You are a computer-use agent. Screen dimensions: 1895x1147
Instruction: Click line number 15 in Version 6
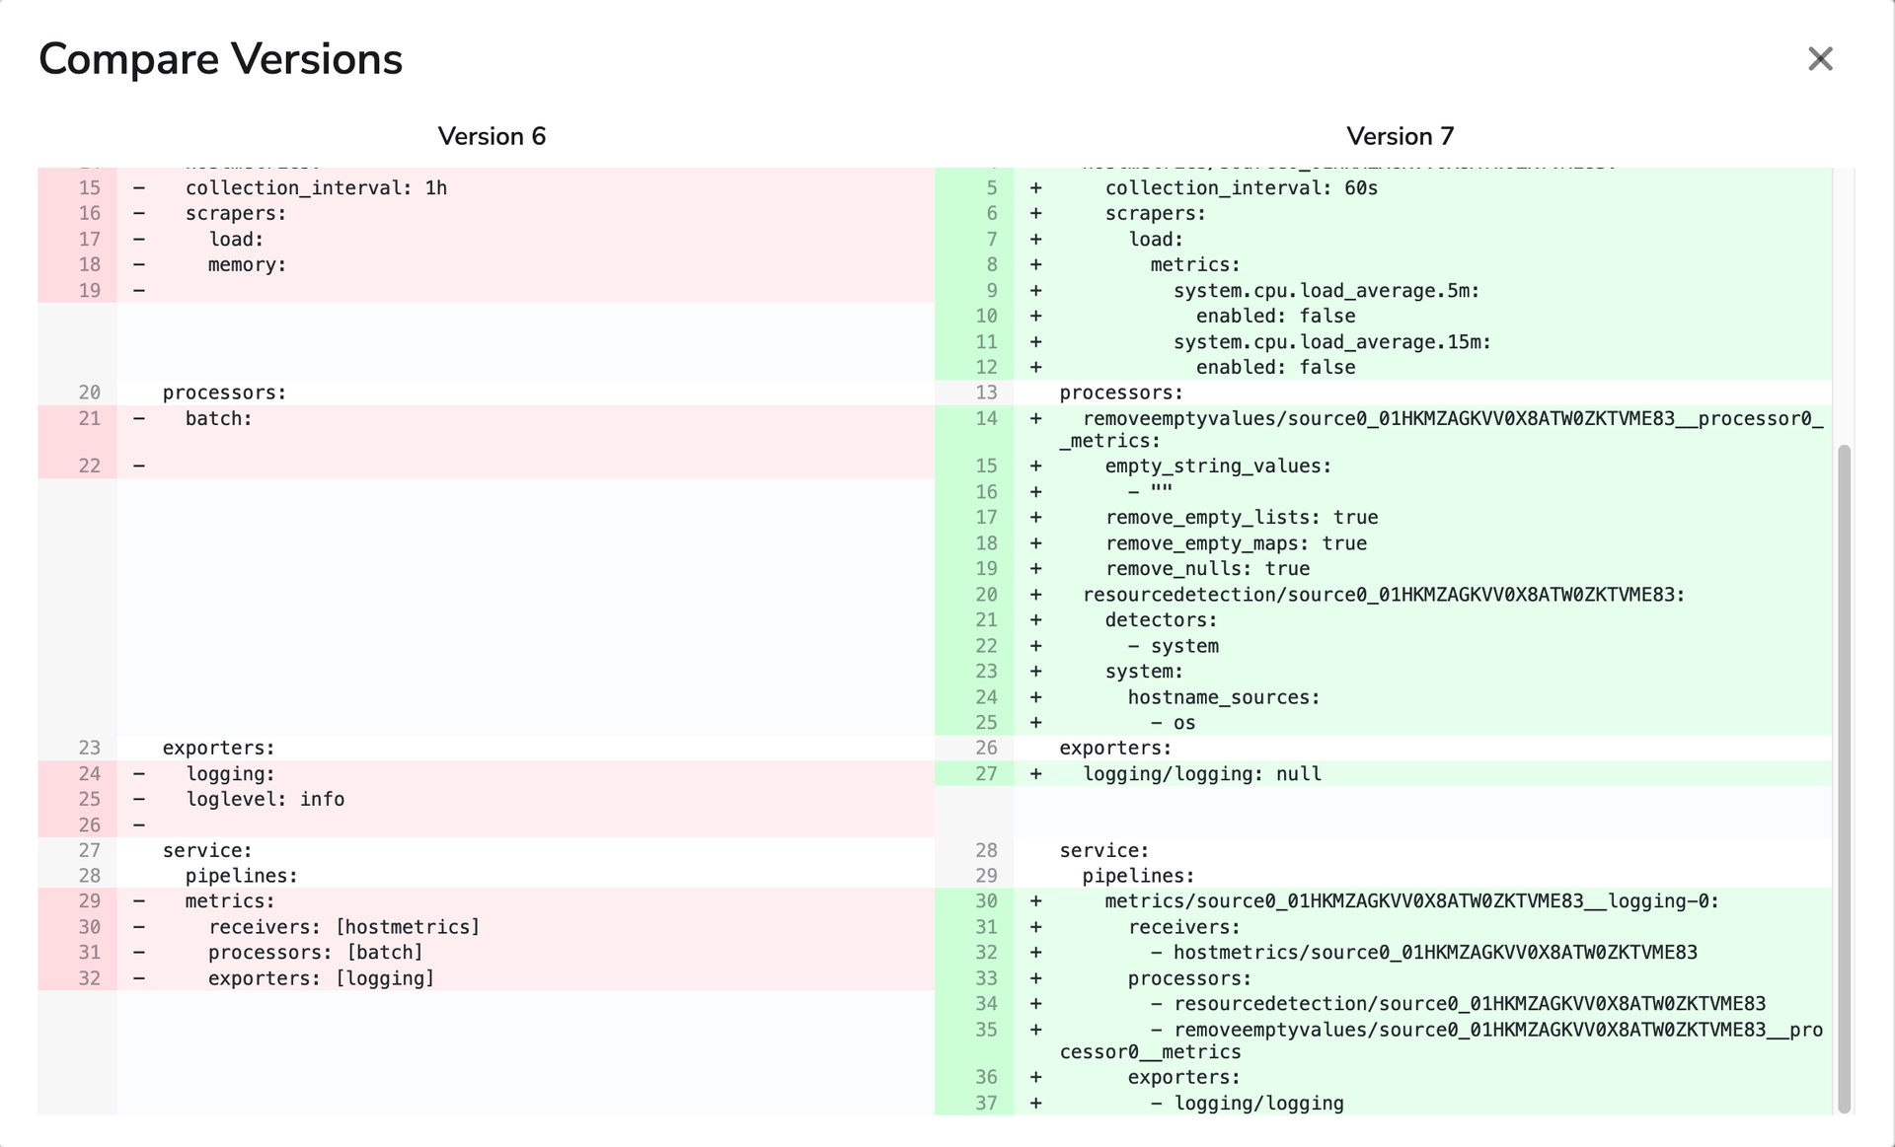90,187
